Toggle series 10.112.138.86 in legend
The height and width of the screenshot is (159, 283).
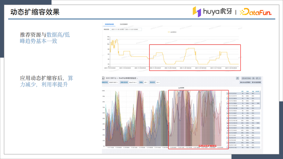click(233, 103)
